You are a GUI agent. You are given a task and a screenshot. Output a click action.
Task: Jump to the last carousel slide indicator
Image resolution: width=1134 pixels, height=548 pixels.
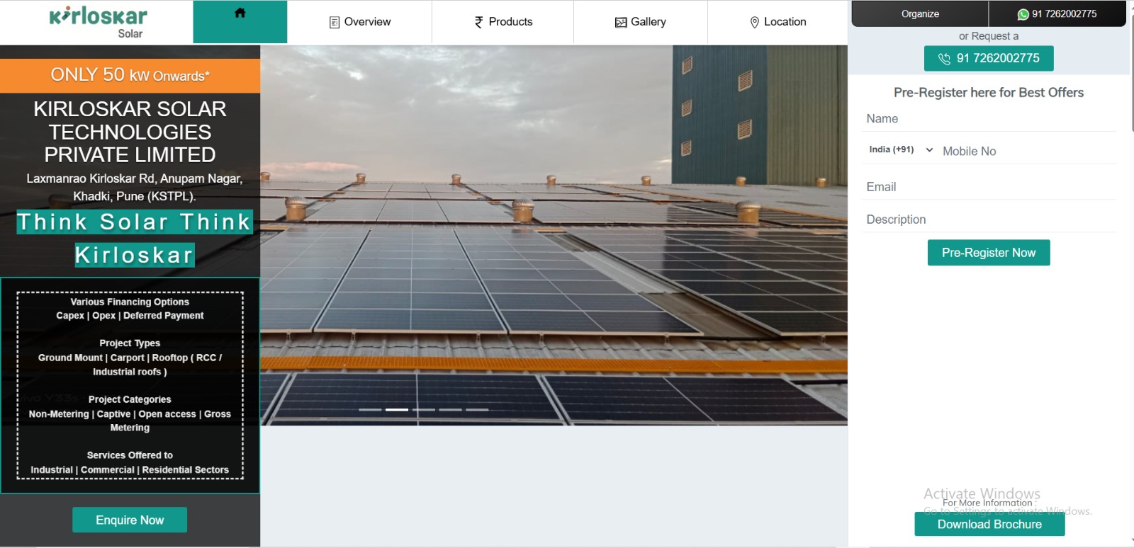click(477, 409)
